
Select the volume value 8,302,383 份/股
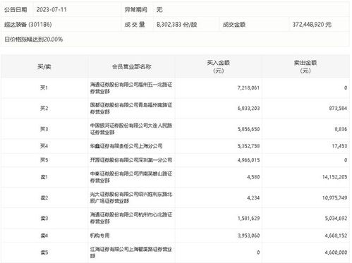click(177, 25)
